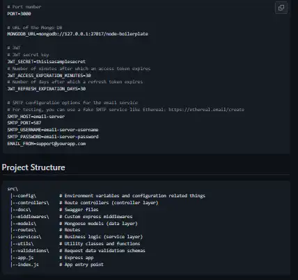
Task: Click 'Mongoose models (data layer)' comment
Action: tap(101, 224)
